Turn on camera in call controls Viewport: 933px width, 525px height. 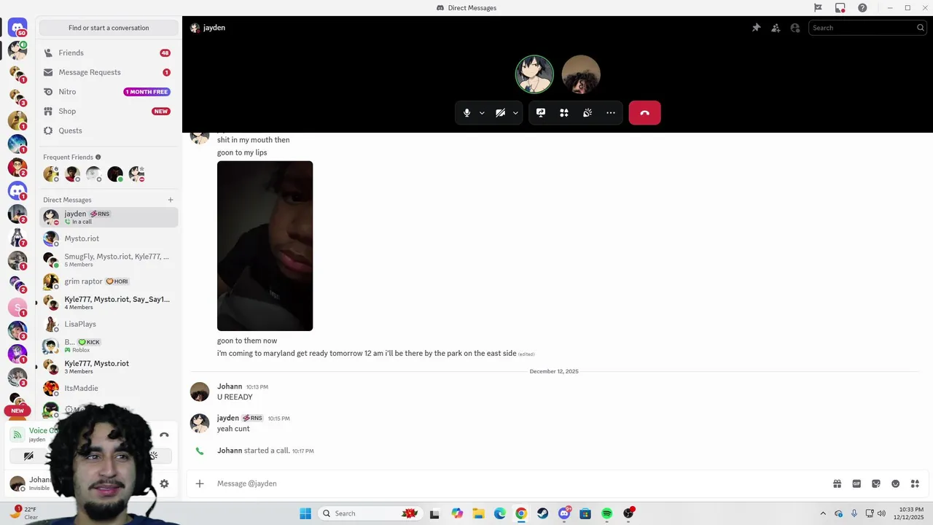pyautogui.click(x=500, y=113)
